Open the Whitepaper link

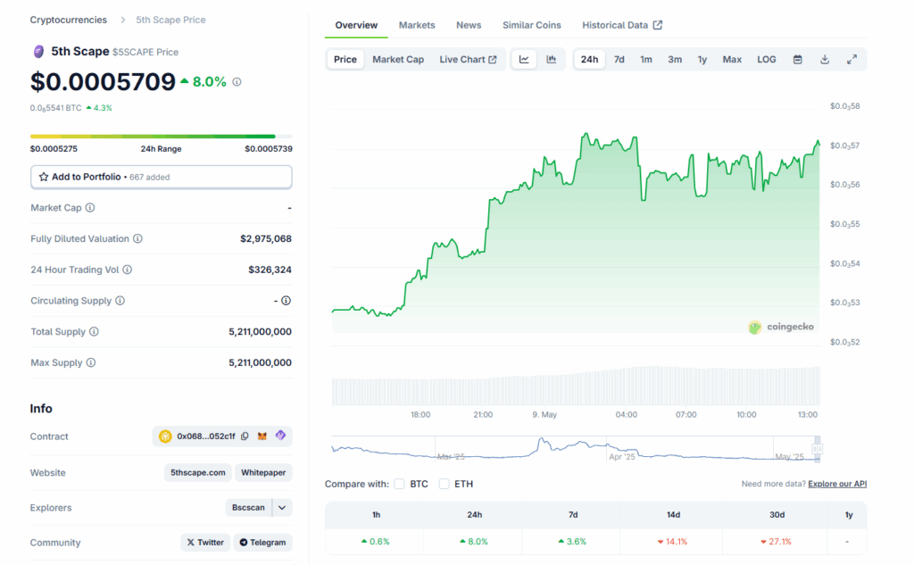coord(263,472)
